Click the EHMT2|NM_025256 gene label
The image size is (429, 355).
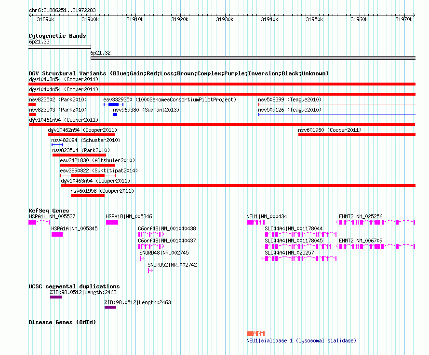(361, 216)
